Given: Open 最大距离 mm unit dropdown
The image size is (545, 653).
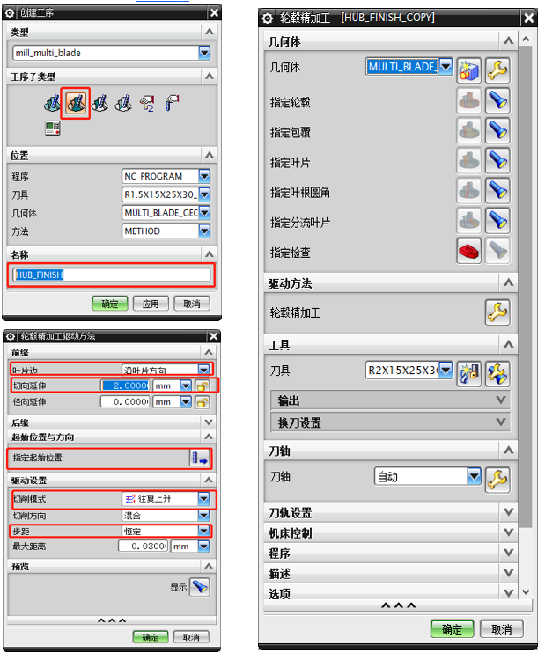Looking at the screenshot, I should pos(203,546).
